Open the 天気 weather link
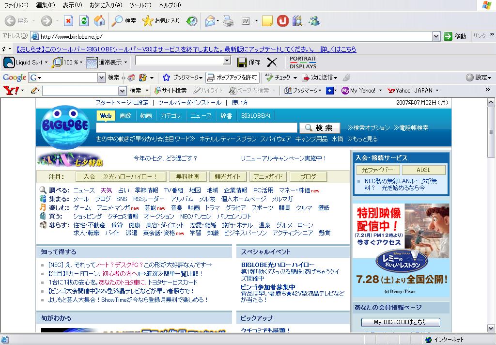This screenshot has width=496, height=345. [x=106, y=190]
